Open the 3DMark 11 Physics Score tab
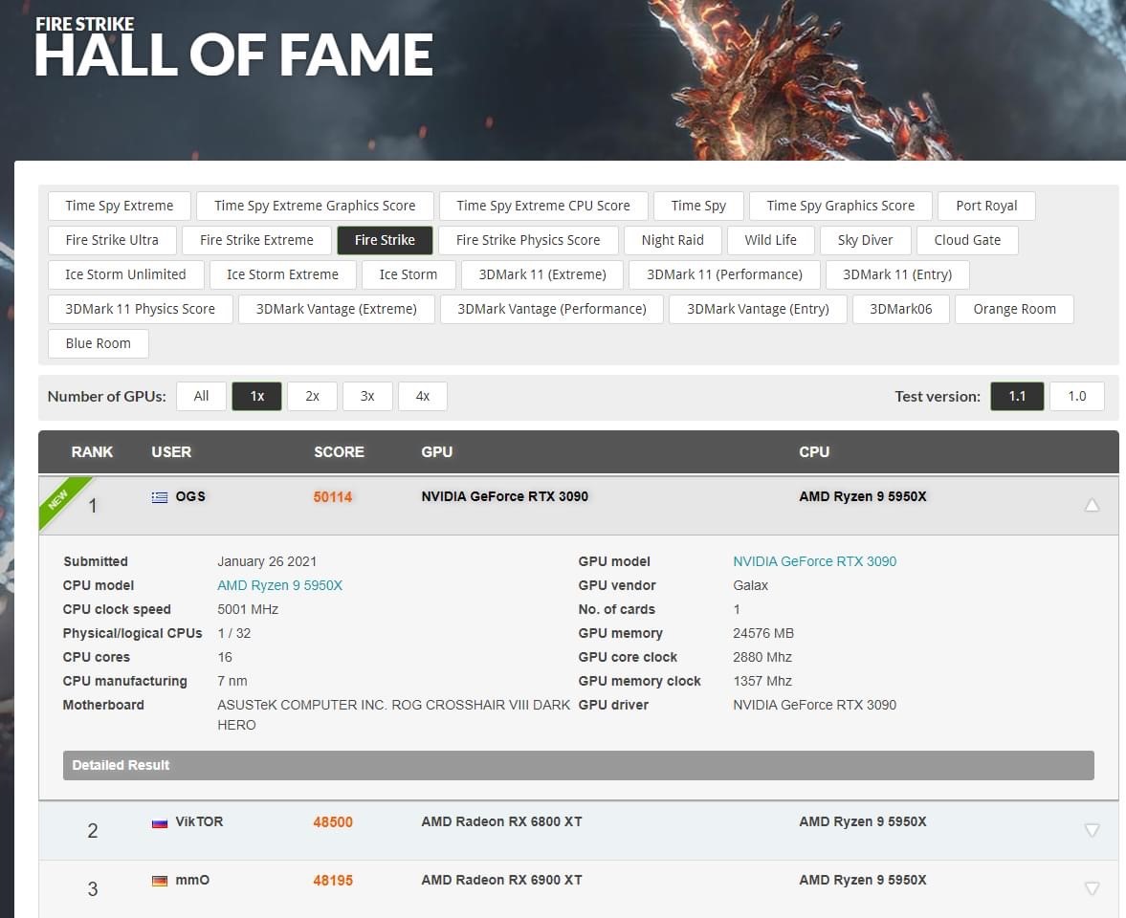 click(x=140, y=310)
